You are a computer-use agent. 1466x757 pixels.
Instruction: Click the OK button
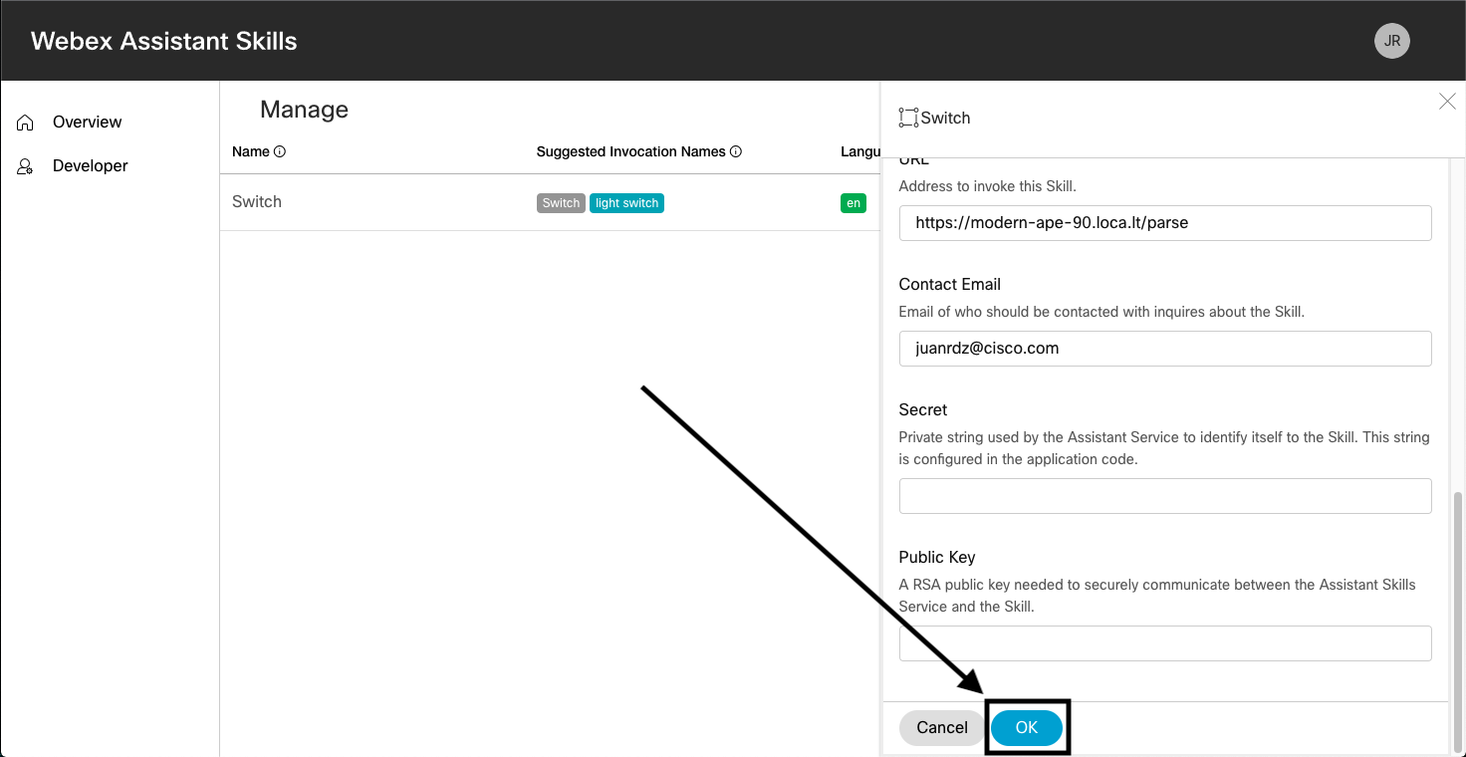(1027, 727)
